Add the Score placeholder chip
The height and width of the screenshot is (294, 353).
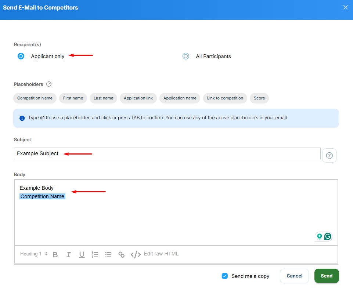click(259, 98)
